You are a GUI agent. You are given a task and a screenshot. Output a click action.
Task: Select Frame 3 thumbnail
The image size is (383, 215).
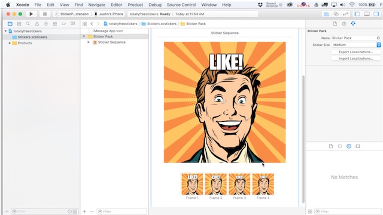click(x=239, y=185)
